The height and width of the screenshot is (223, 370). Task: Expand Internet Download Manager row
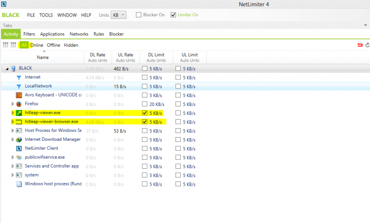[x=13, y=140]
